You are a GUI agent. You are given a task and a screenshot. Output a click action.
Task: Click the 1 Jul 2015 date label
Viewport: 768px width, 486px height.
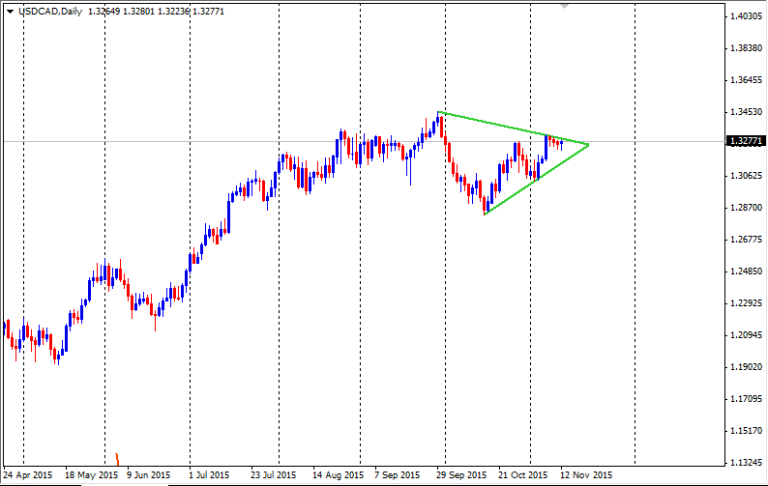tap(209, 474)
